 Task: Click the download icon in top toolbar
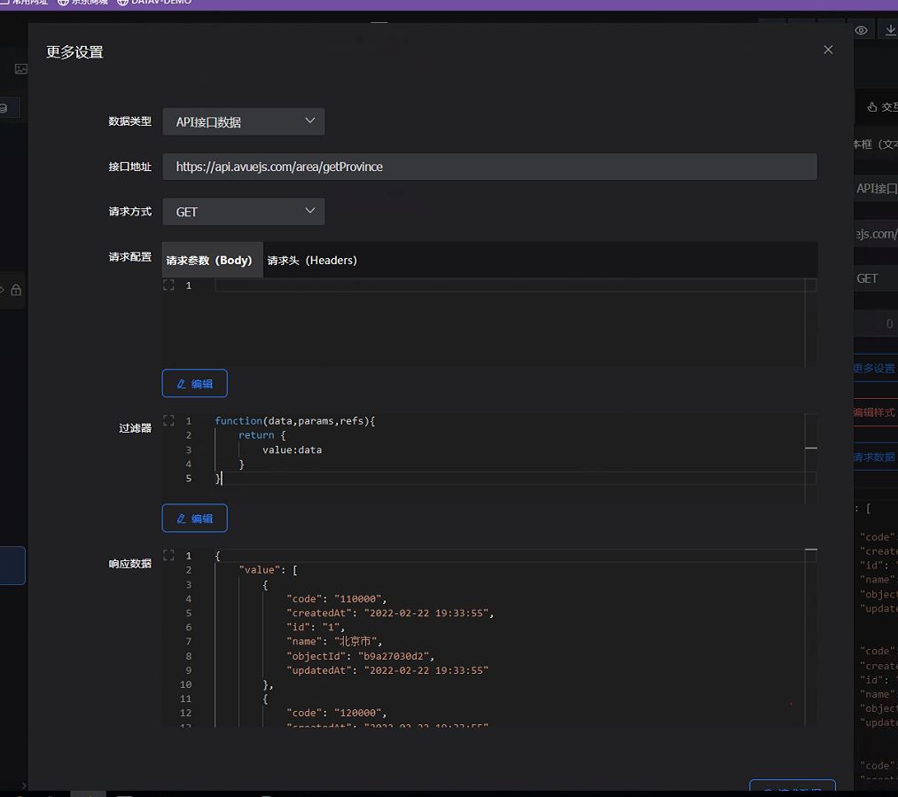pos(891,30)
